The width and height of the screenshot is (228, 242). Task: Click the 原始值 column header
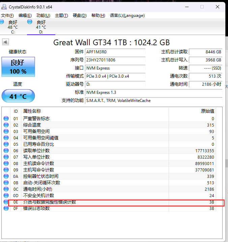click(192, 111)
